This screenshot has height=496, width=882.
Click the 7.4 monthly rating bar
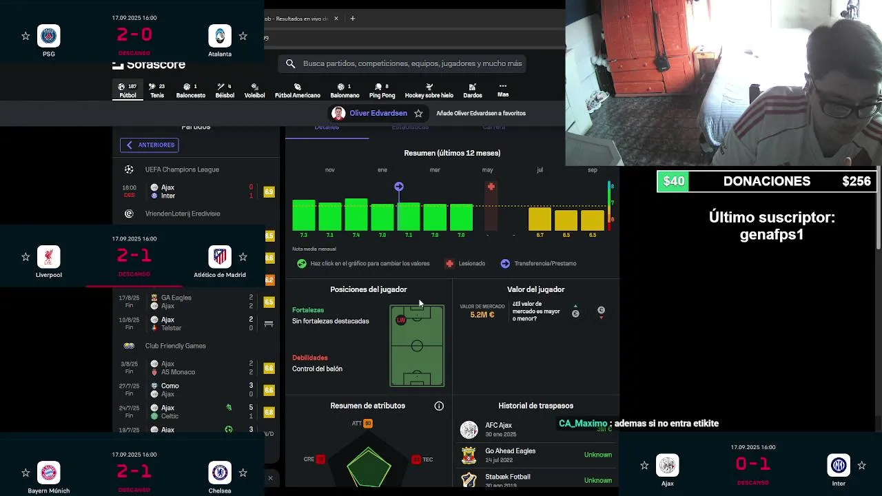pyautogui.click(x=356, y=215)
